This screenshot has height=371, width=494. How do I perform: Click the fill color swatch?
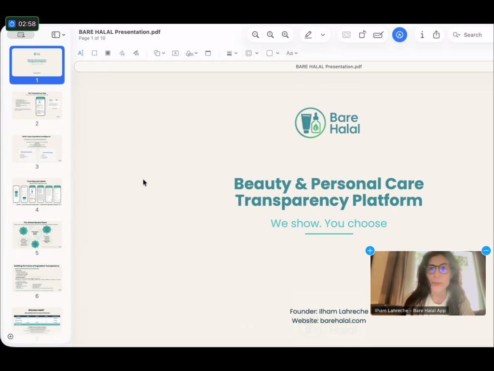point(269,53)
